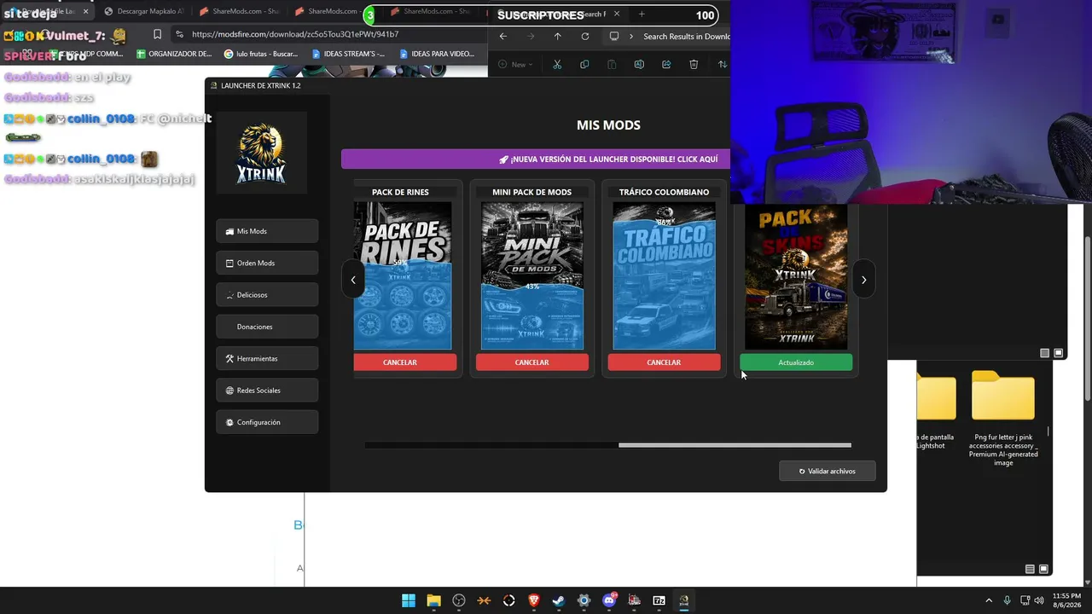
Task: Click the Cut scissors icon in File Explorer
Action: (557, 64)
